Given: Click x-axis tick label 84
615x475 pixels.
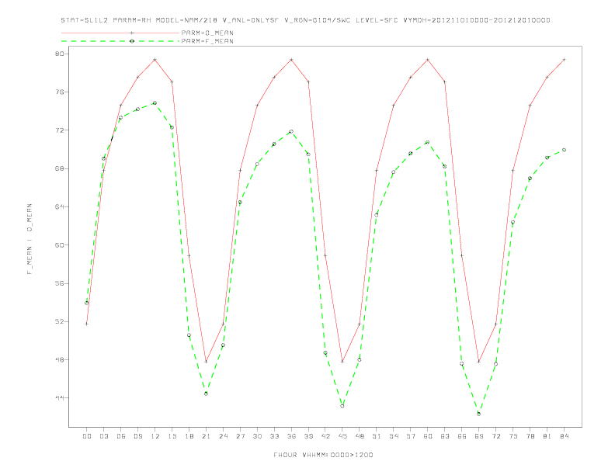Looking at the screenshot, I should 565,436.
